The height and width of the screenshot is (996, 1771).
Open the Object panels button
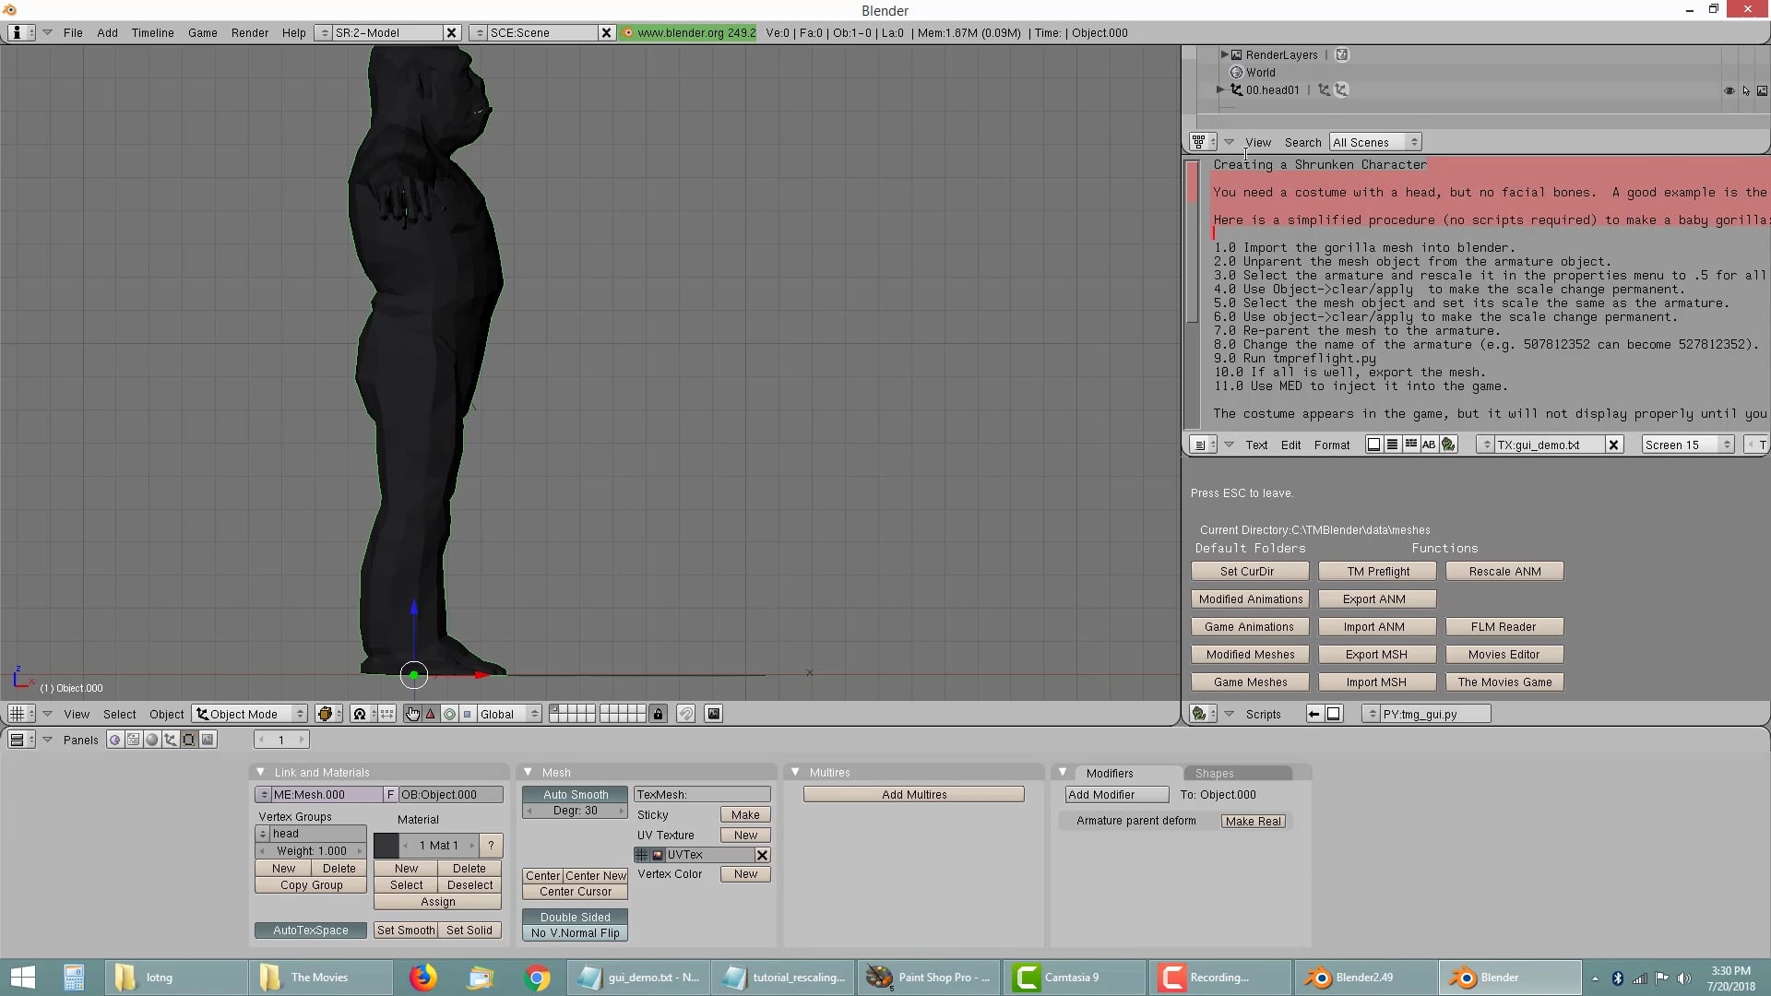[x=170, y=740]
